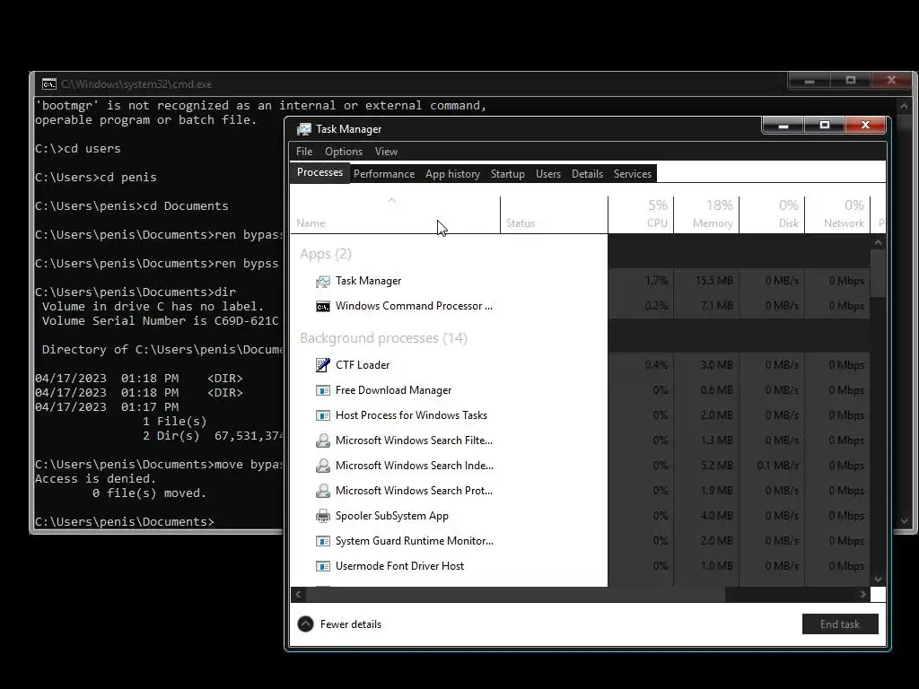
Task: Select the Processes tab
Action: tap(319, 172)
